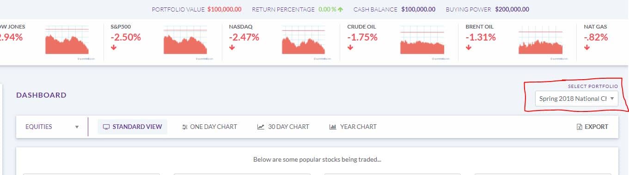The height and width of the screenshot is (175, 629).
Task: Click the NASDAQ red down arrow
Action: tap(232, 47)
